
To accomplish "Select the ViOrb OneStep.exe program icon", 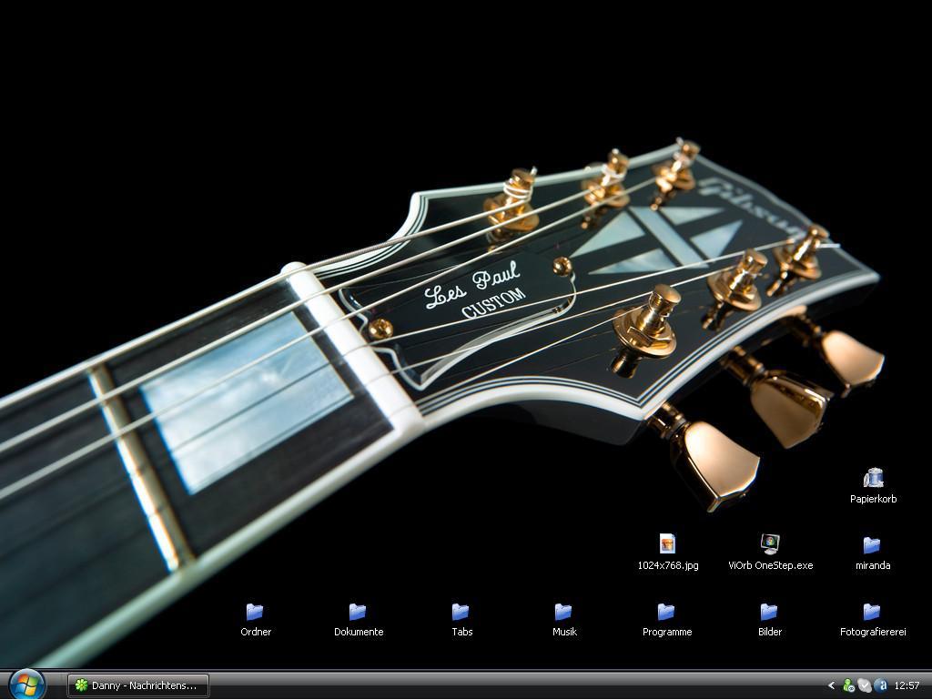I will click(770, 543).
